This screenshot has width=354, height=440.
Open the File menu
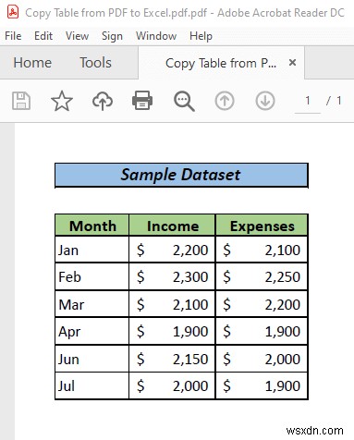point(13,36)
